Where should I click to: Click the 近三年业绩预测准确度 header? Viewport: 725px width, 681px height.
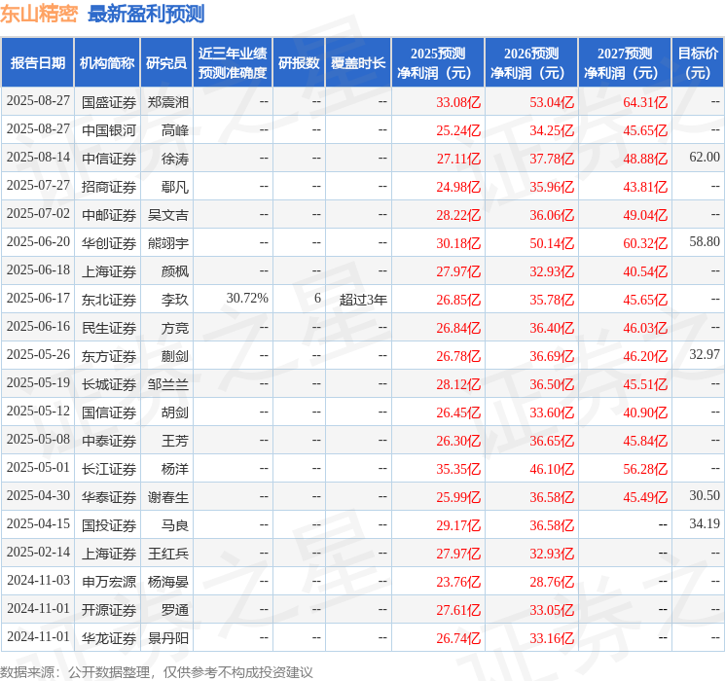coord(233,63)
